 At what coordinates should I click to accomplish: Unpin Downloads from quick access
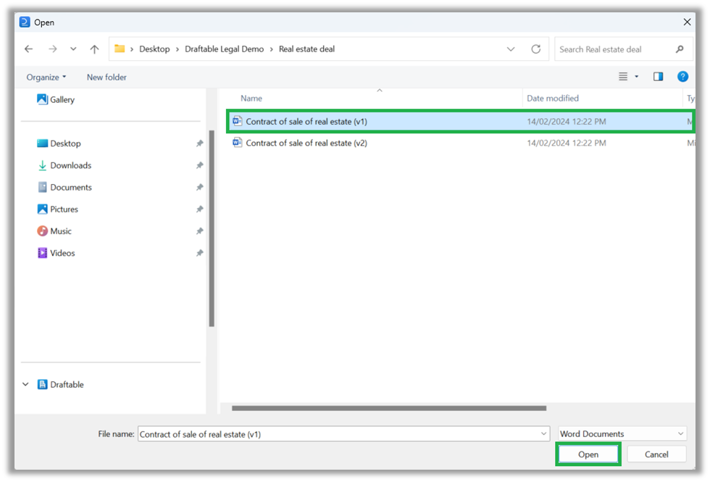coord(199,165)
